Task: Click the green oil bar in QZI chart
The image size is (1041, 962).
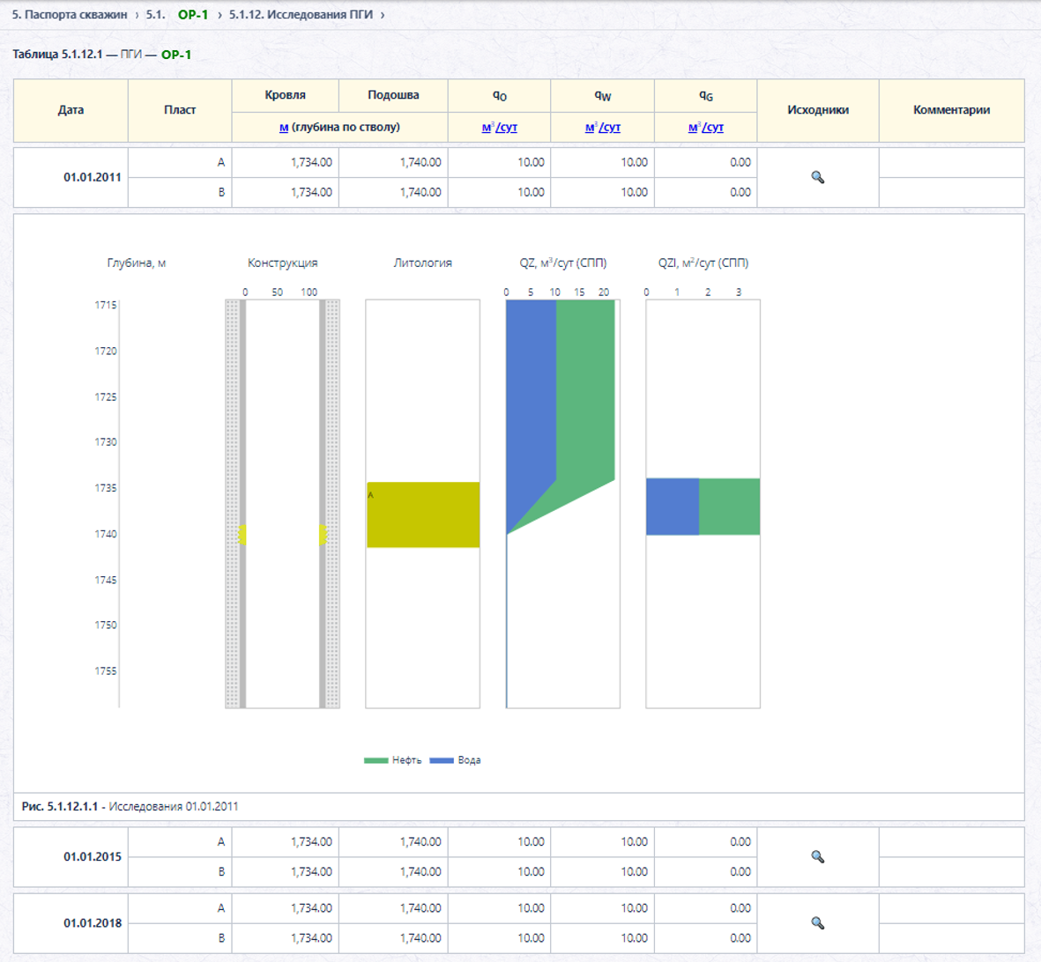Action: (x=730, y=507)
